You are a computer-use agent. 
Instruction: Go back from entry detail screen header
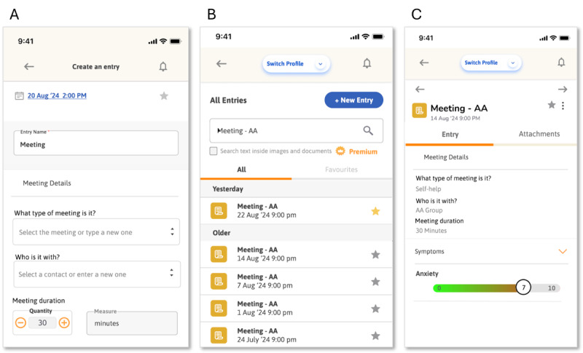pyautogui.click(x=424, y=63)
